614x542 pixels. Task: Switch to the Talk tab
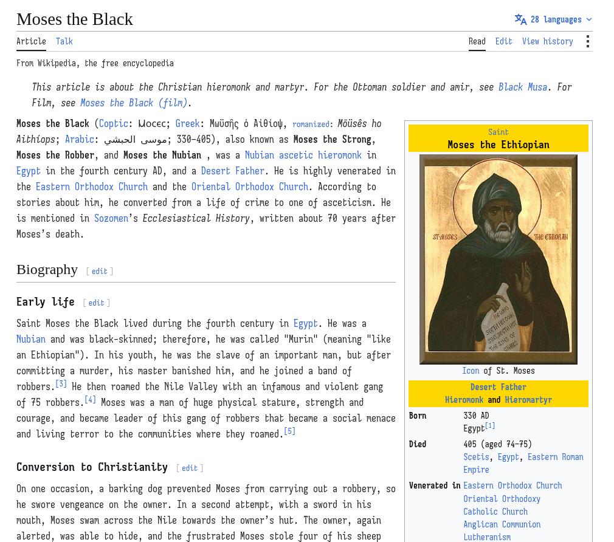[x=64, y=41]
